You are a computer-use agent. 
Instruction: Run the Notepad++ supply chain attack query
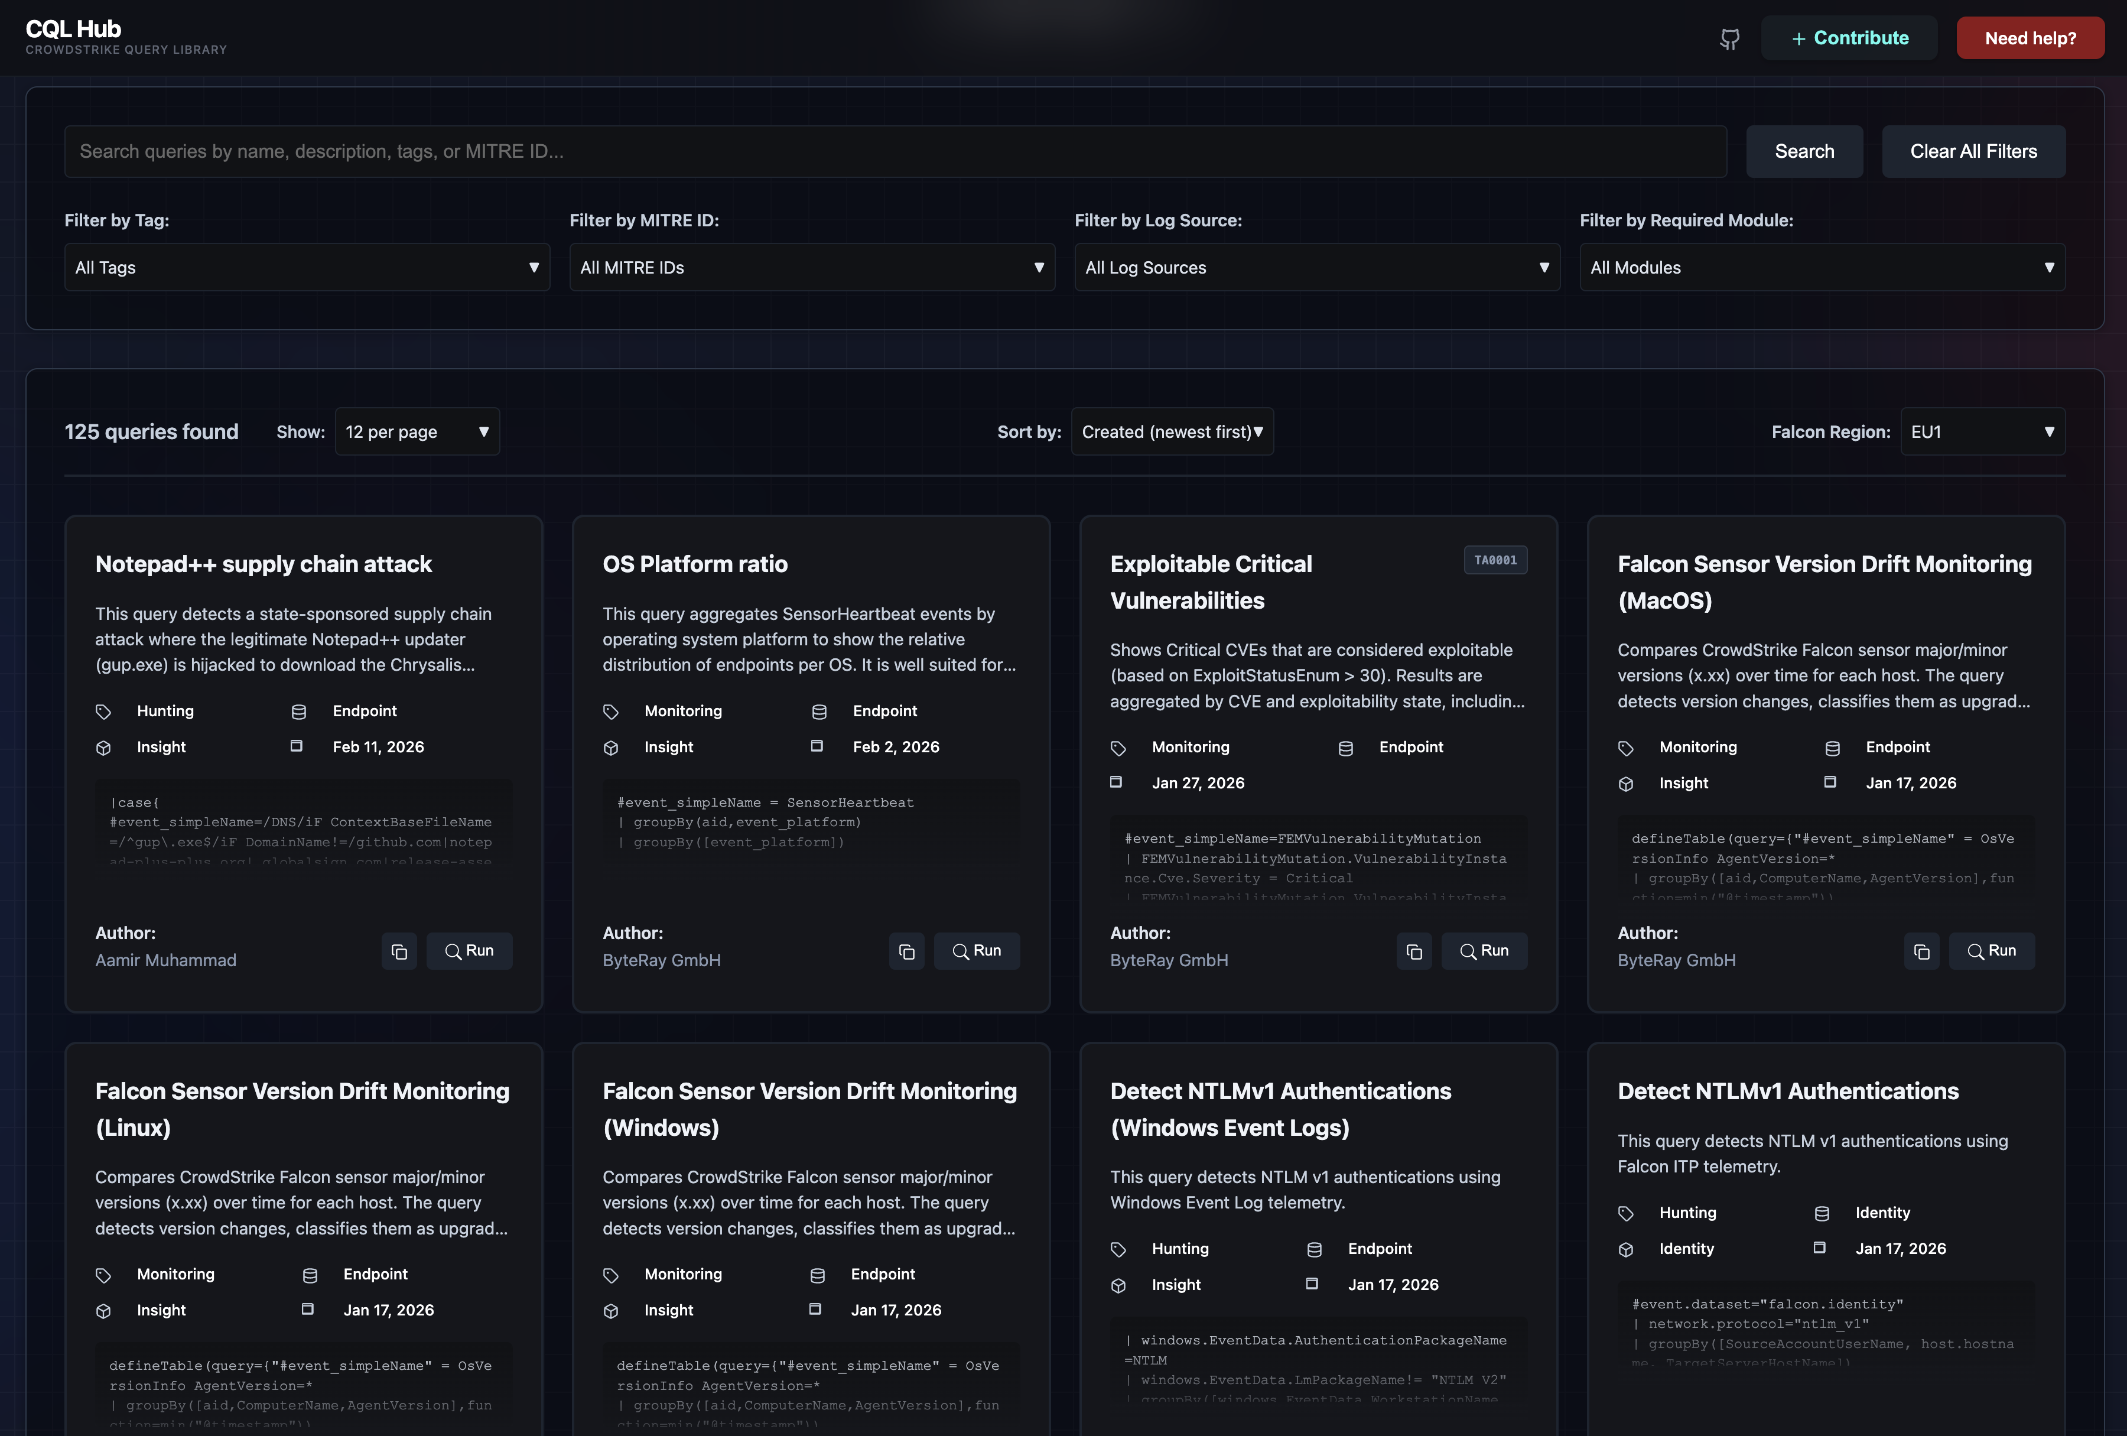click(470, 951)
